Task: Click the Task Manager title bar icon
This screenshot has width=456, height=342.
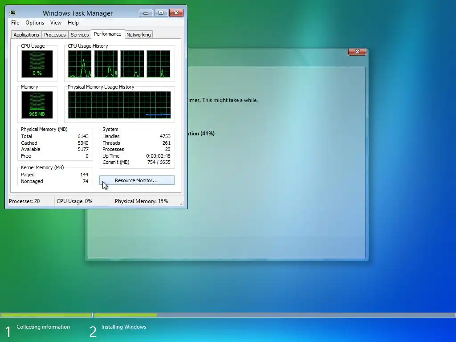Action: (x=12, y=13)
